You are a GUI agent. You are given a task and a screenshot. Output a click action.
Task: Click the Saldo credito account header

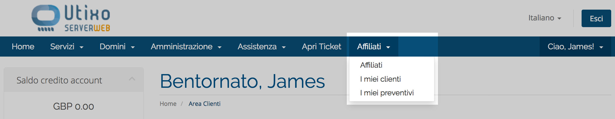click(x=74, y=80)
